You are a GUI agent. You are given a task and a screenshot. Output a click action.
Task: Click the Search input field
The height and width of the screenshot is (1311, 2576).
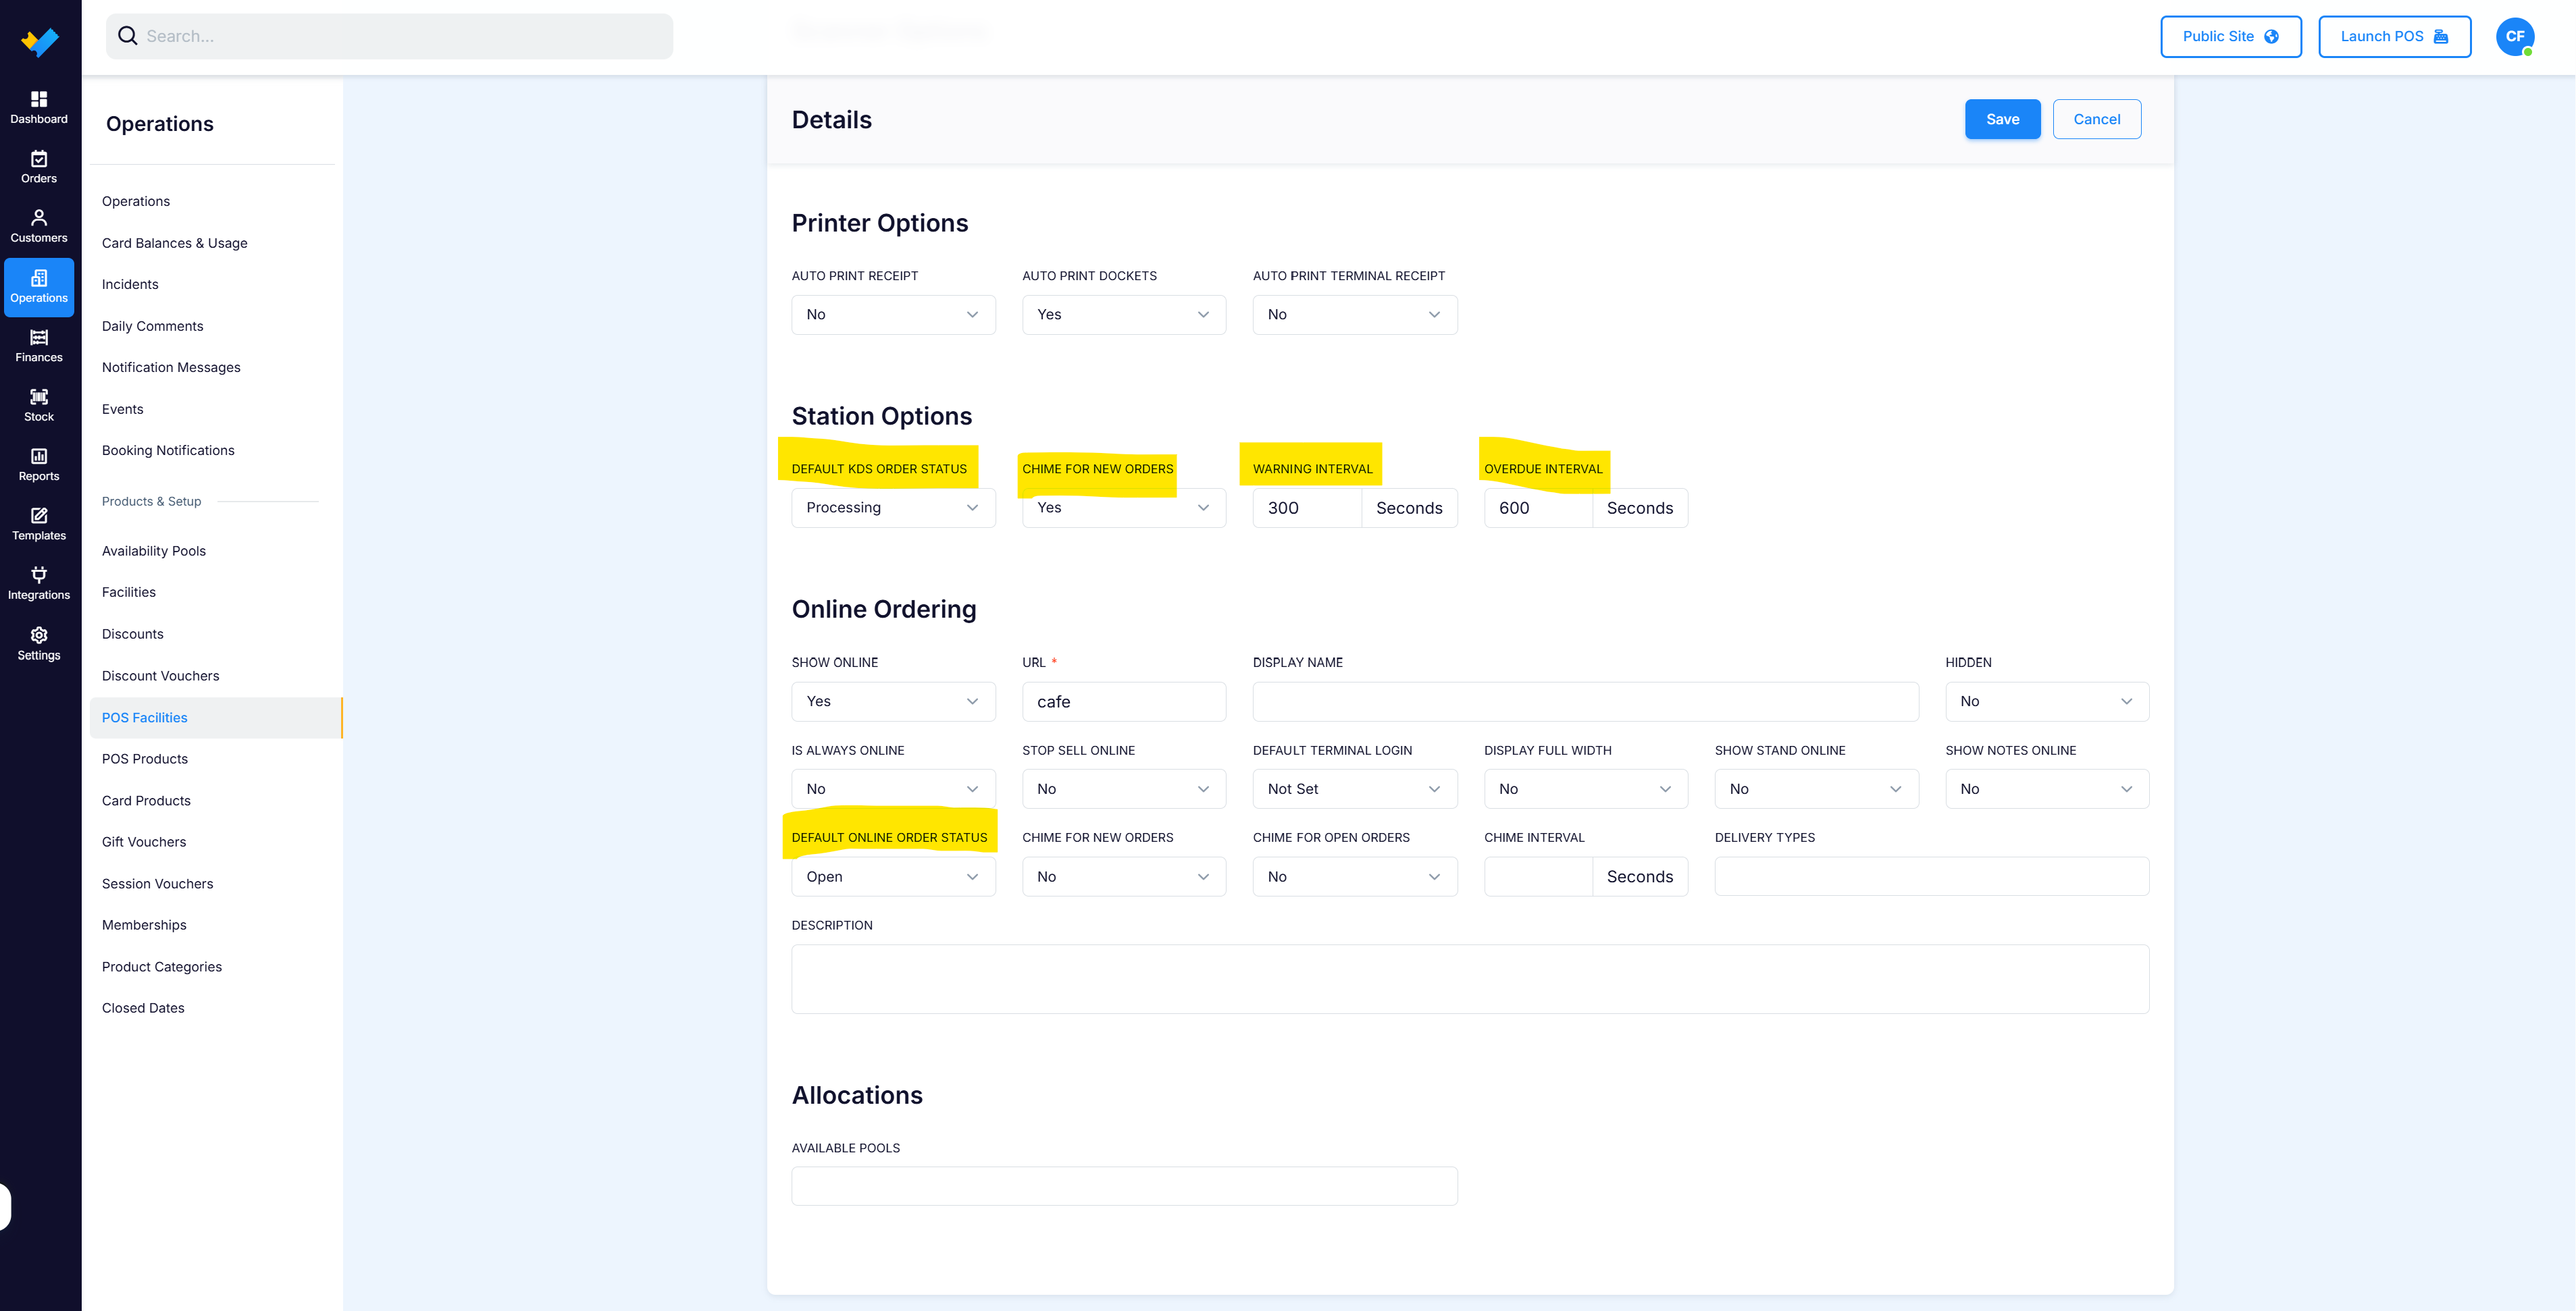(389, 36)
